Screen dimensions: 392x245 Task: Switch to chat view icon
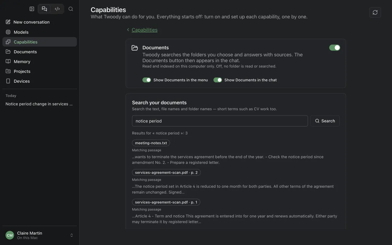[x=44, y=9]
